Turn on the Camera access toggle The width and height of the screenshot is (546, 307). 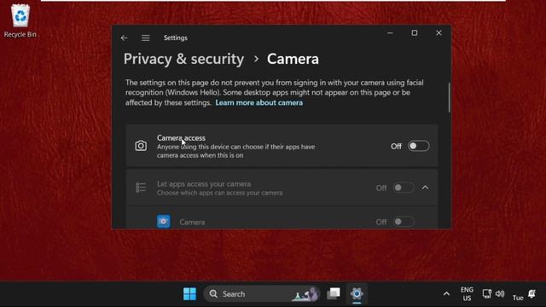tap(418, 146)
